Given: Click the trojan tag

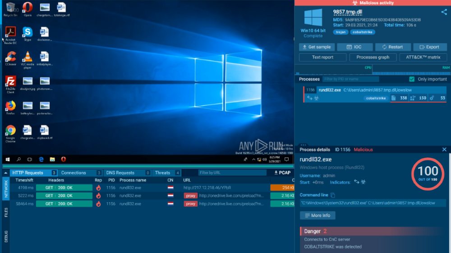Looking at the screenshot, I should click(341, 32).
